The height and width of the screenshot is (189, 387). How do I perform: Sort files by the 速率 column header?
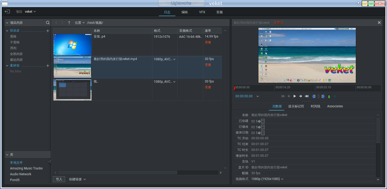tap(212, 31)
